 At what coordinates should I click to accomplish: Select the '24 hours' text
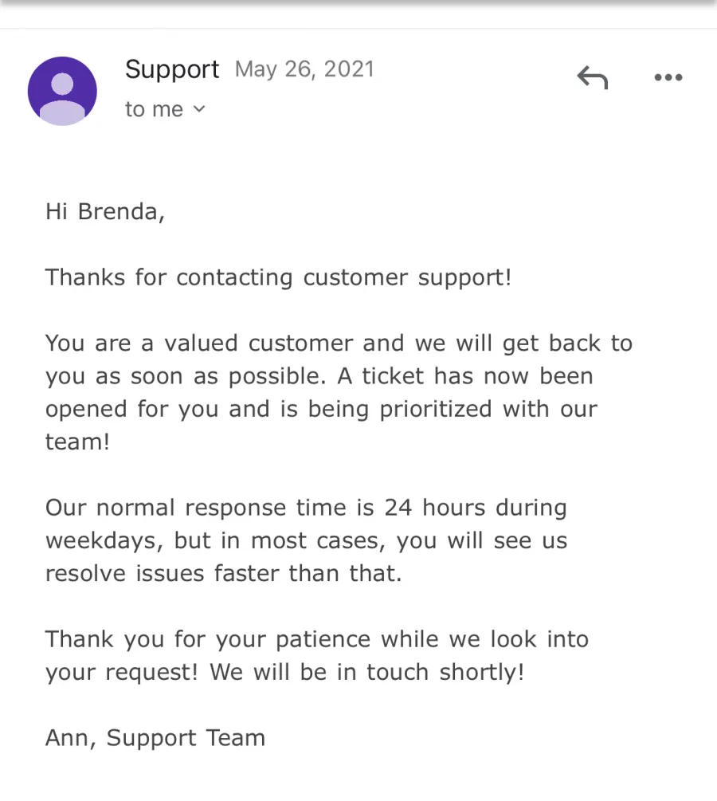[435, 508]
